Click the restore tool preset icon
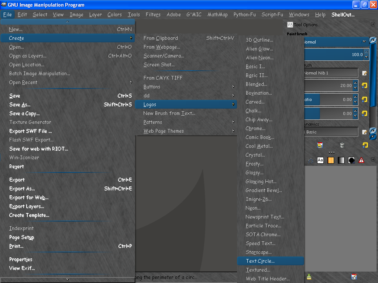The image size is (378, 283). point(320,145)
